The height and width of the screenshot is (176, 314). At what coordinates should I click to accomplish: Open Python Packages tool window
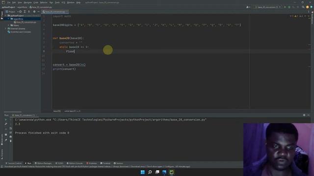coord(43,163)
